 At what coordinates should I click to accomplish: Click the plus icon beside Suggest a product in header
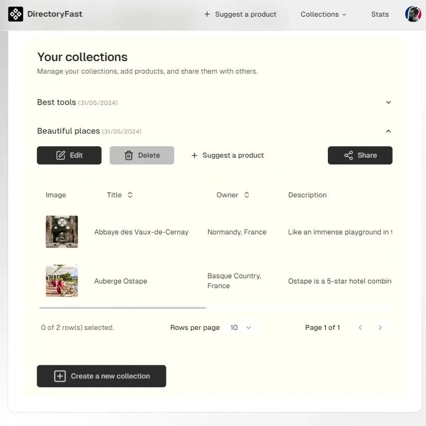pos(207,14)
